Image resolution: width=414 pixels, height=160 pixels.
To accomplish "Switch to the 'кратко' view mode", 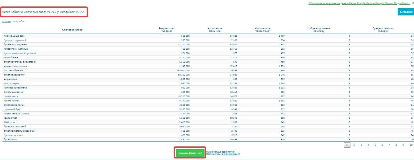I will tap(6, 21).
